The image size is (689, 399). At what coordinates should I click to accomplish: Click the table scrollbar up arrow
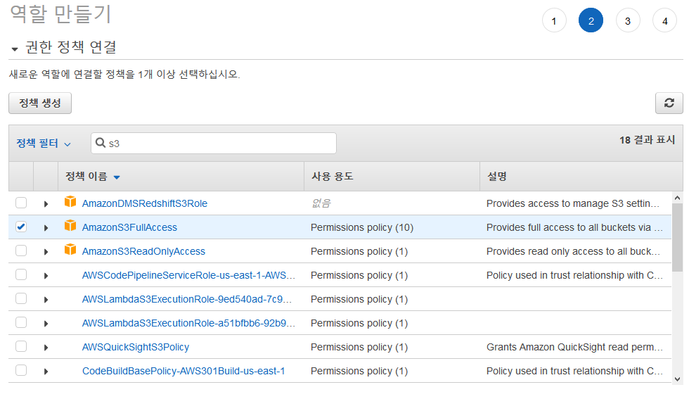677,198
